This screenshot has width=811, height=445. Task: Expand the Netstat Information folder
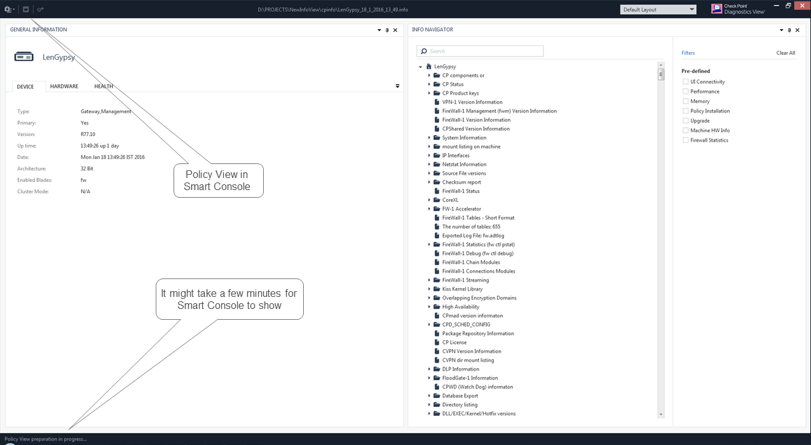pyautogui.click(x=429, y=165)
